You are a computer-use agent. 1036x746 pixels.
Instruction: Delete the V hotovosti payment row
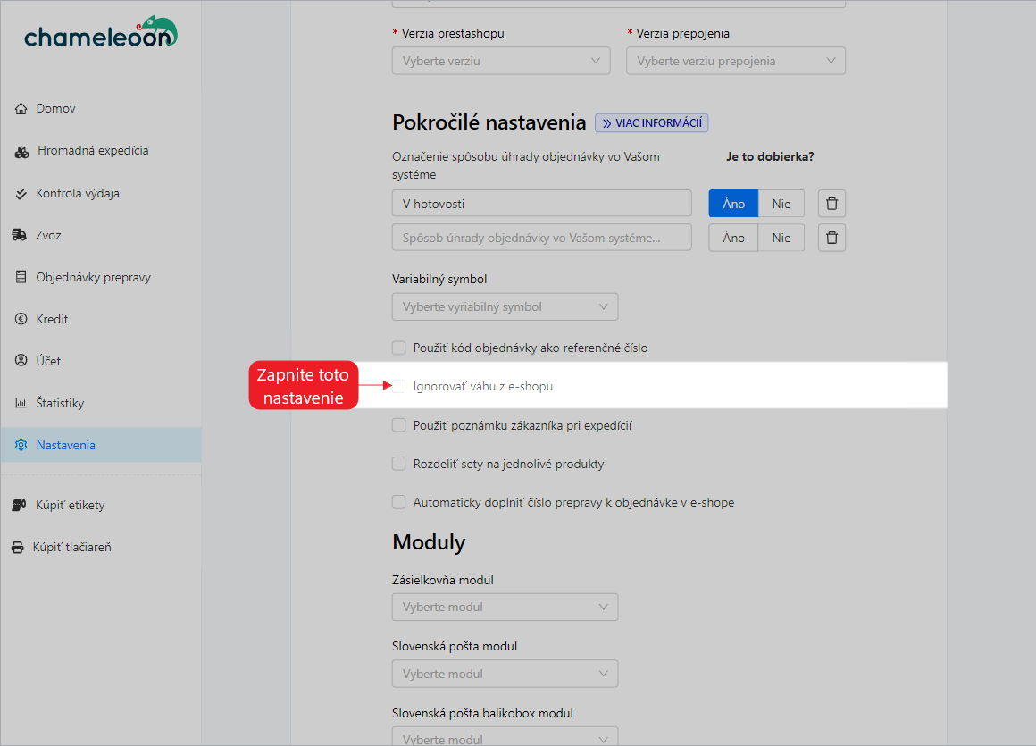(x=831, y=203)
